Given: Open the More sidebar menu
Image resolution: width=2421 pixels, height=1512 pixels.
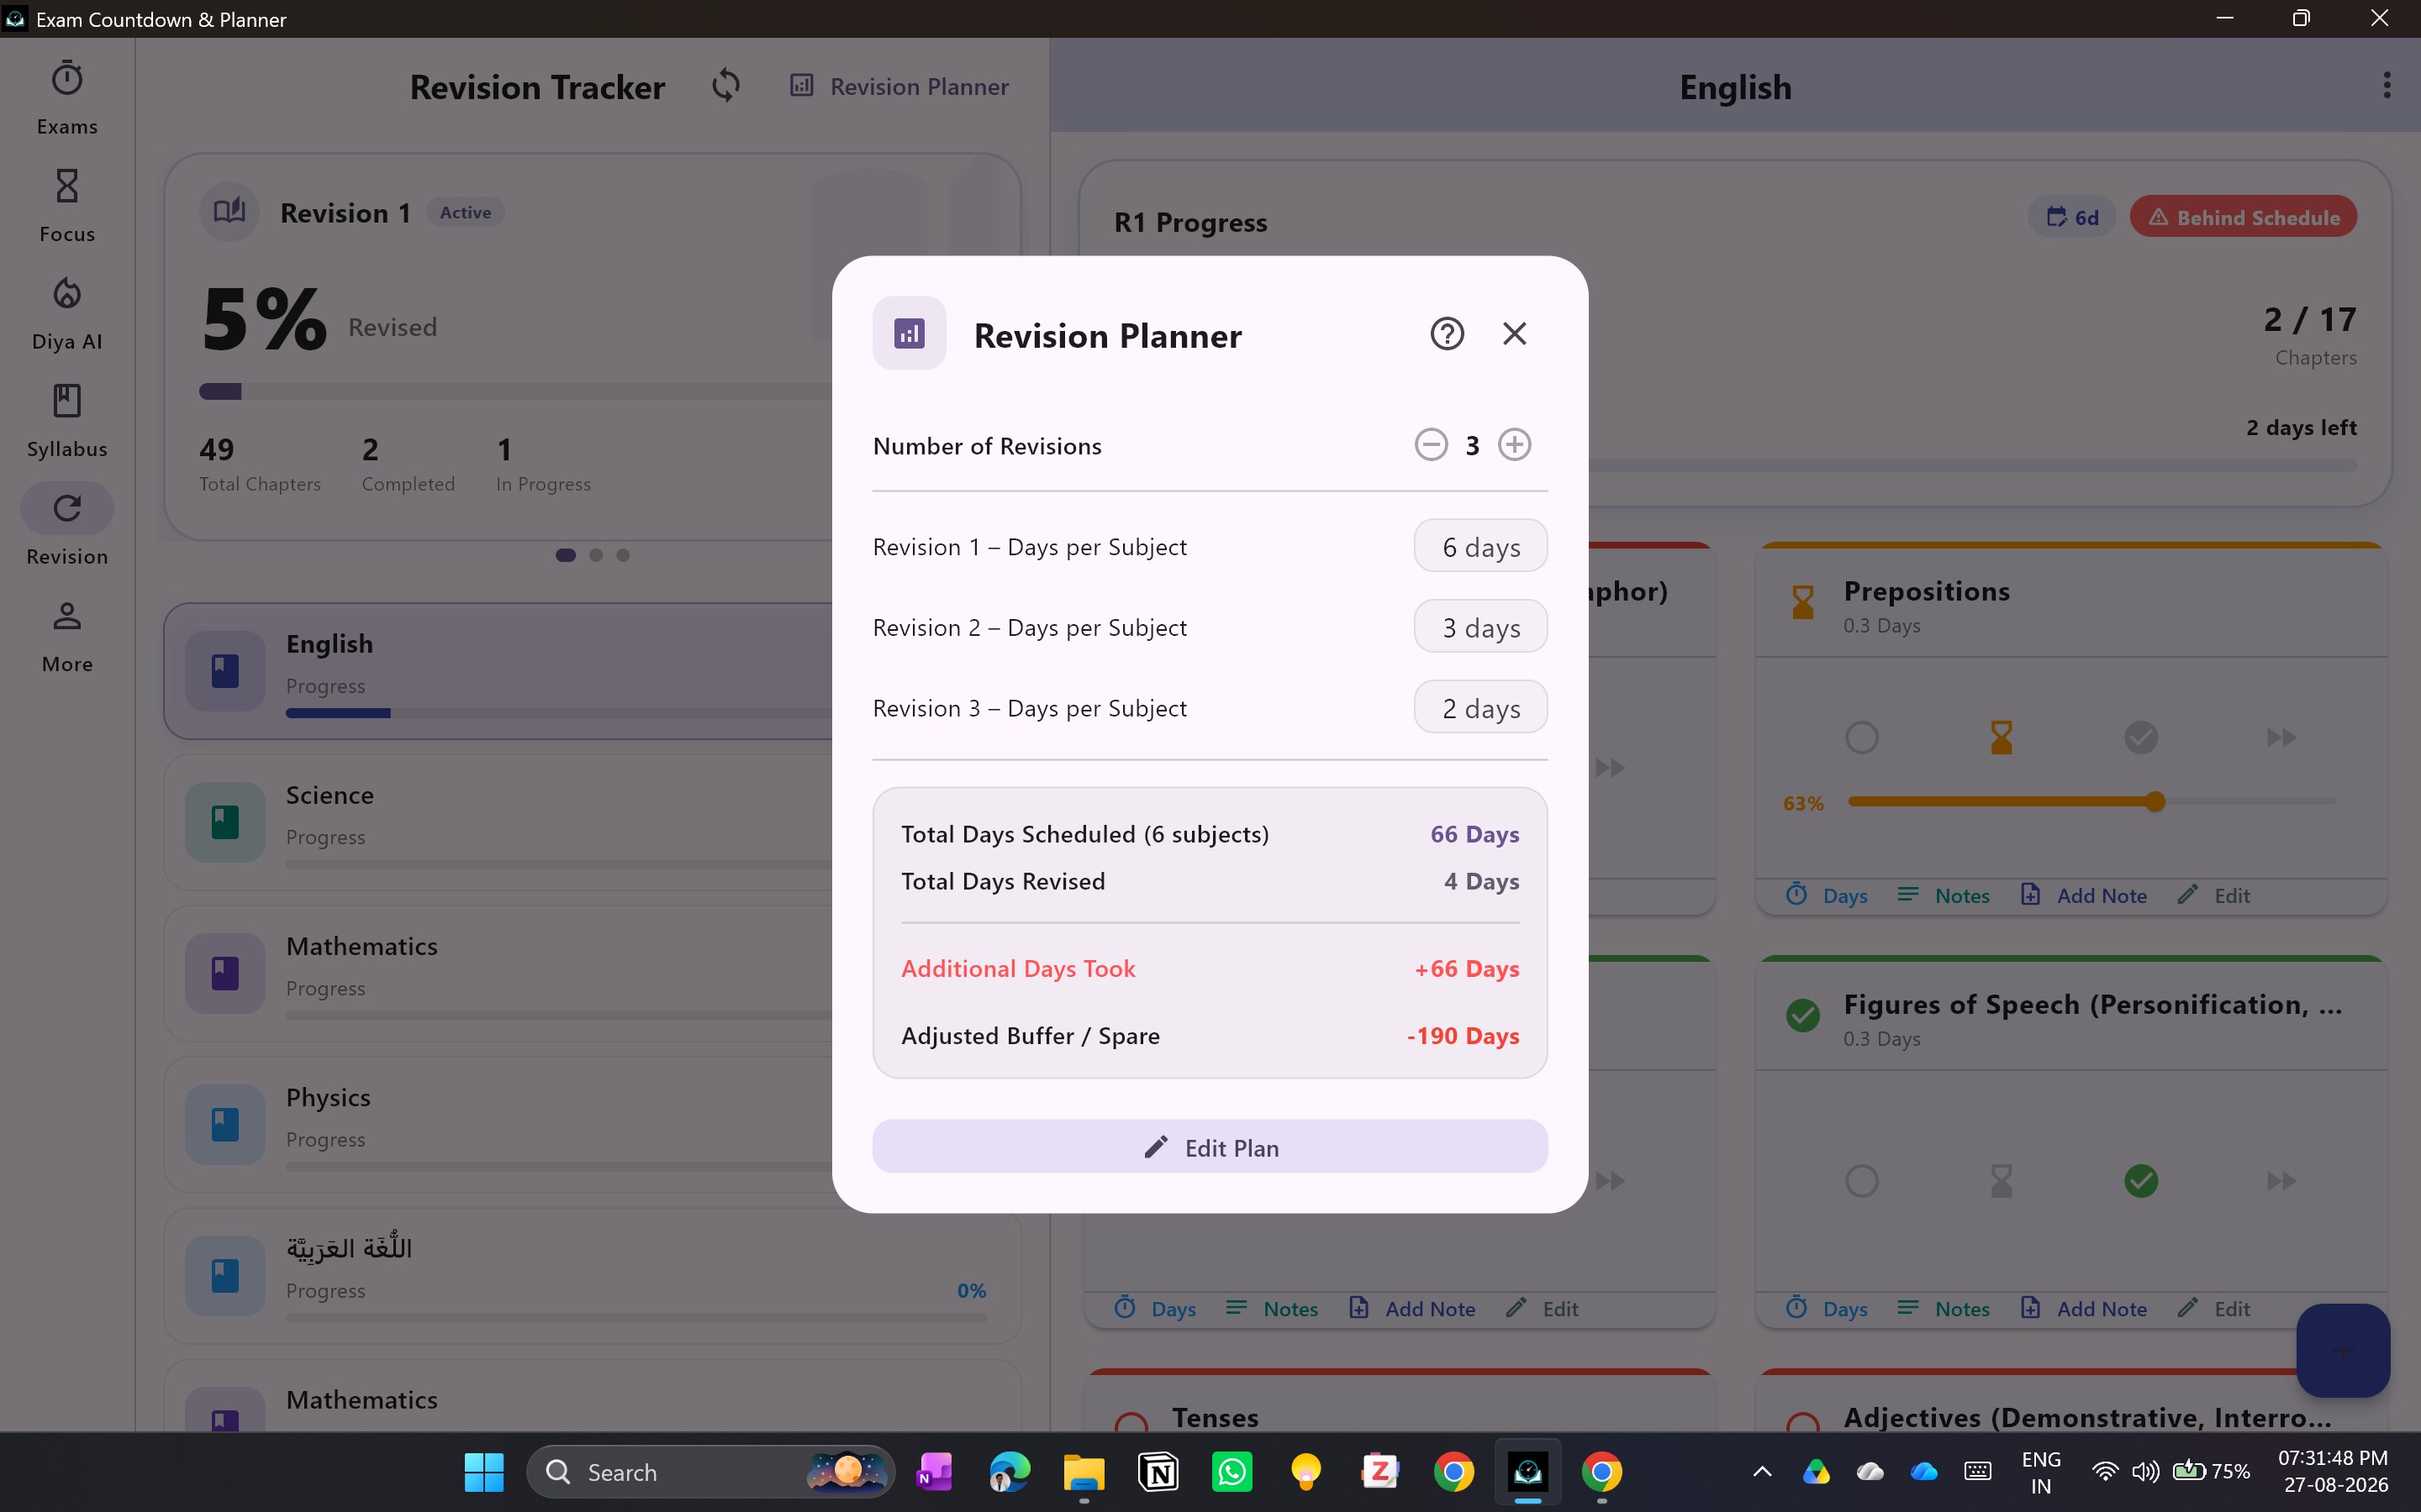Looking at the screenshot, I should [67, 635].
